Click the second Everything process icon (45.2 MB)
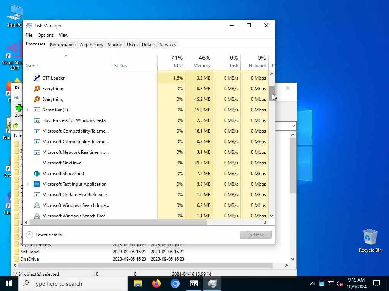This screenshot has width=389, height=291. (37, 99)
